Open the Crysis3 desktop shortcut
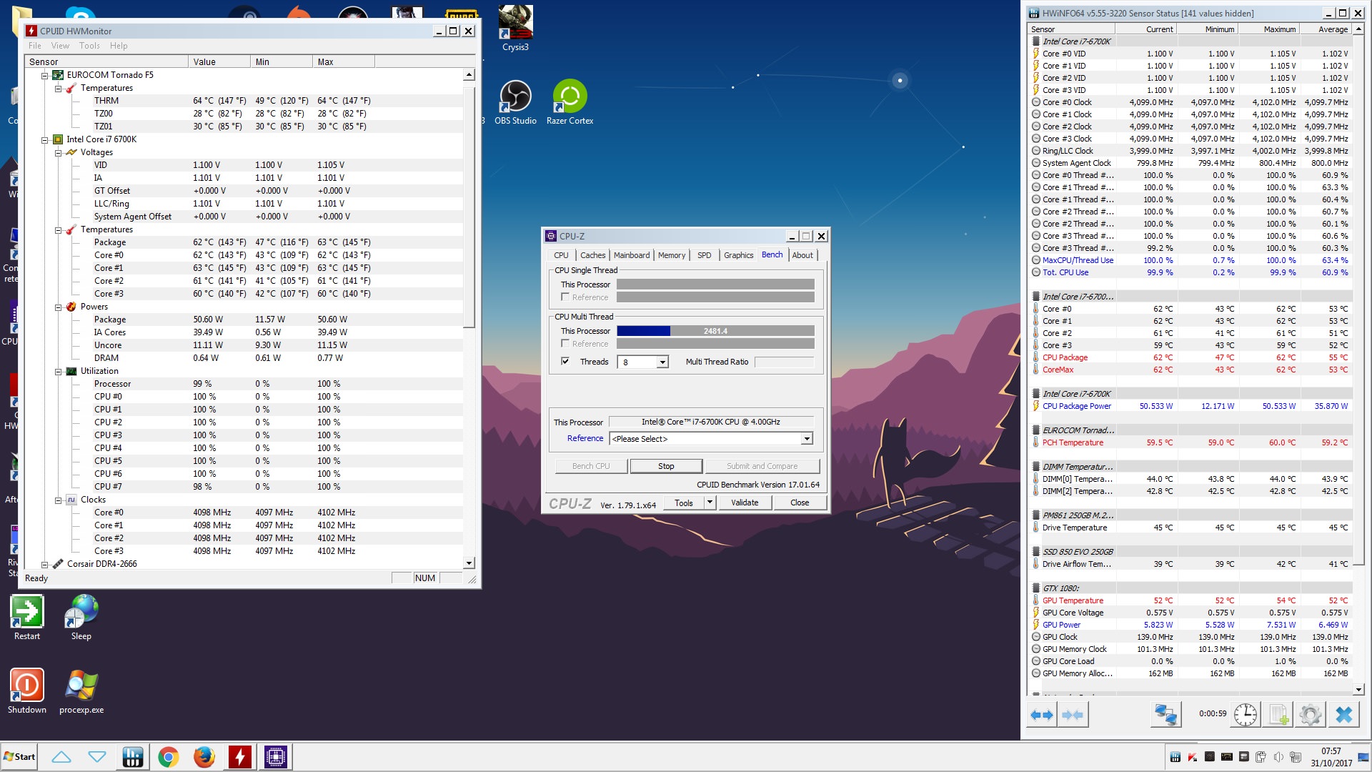1372x772 pixels. coord(515,29)
